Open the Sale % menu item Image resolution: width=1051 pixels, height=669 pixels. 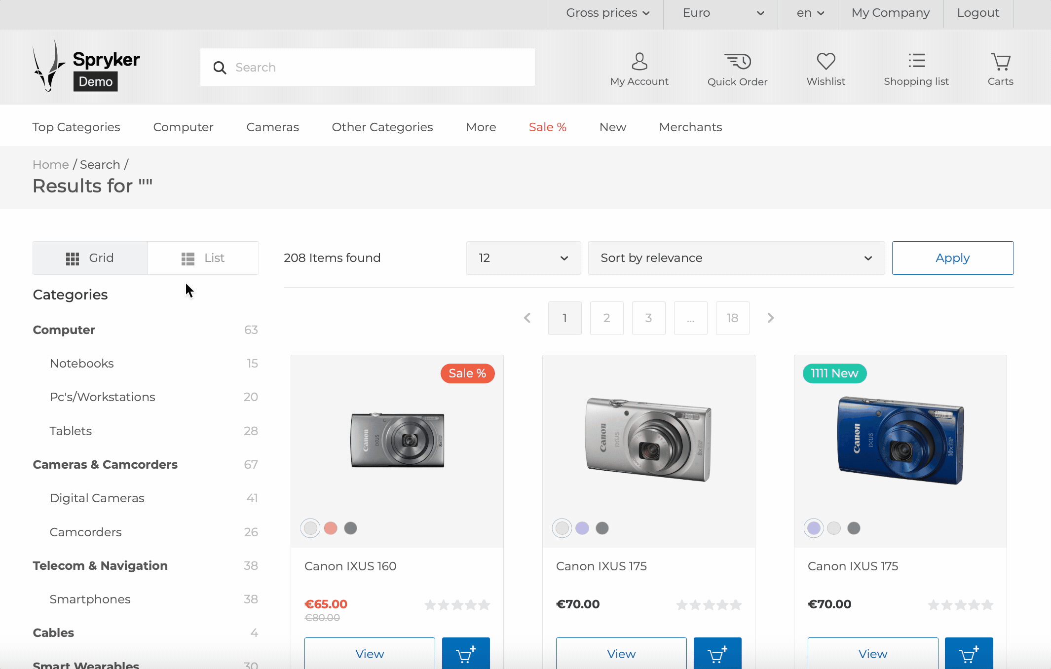pos(548,127)
